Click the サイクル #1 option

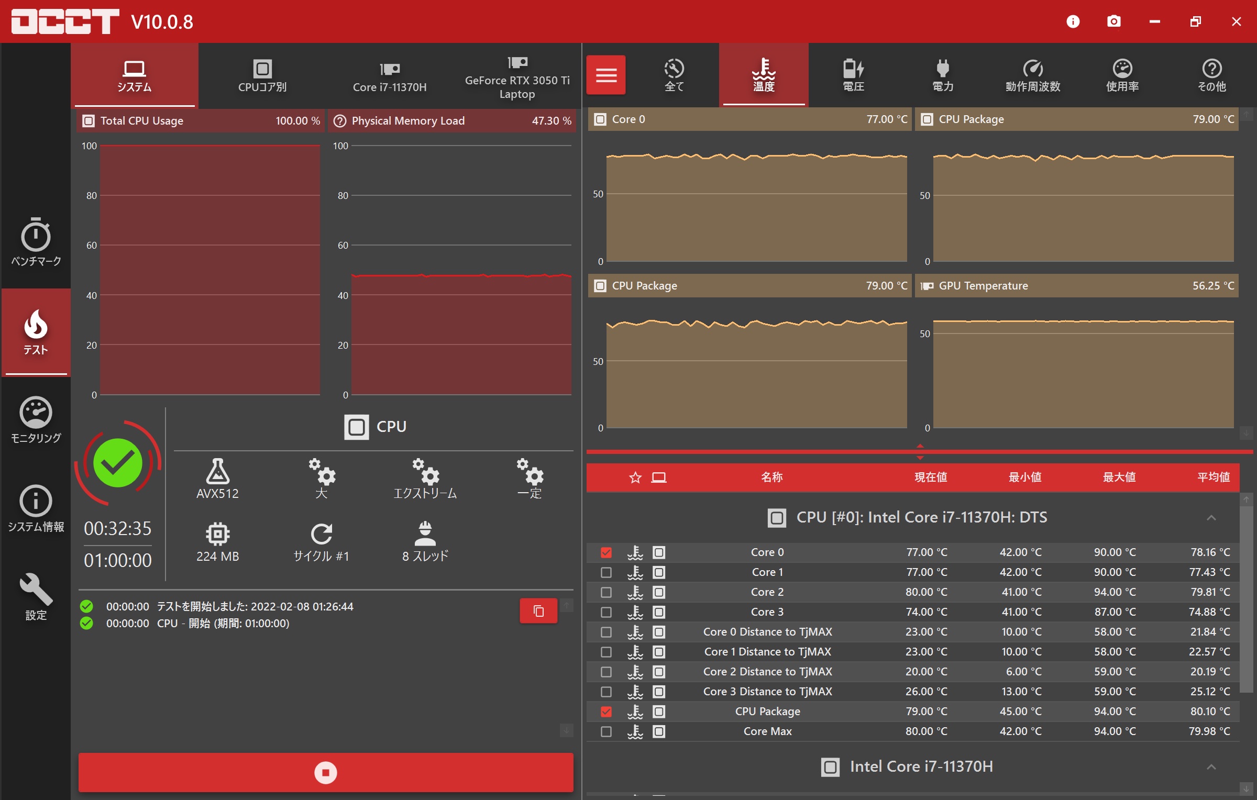tap(322, 542)
